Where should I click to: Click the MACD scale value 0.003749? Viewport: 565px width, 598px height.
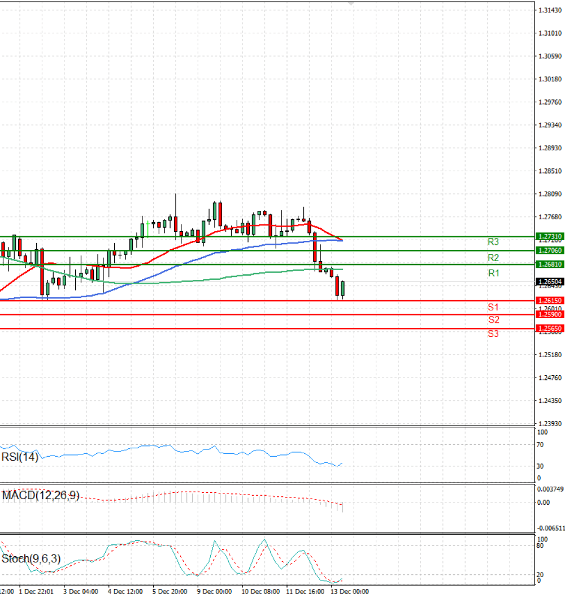click(x=550, y=489)
